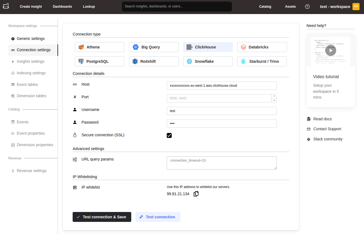The image size is (364, 234).
Task: Decrement the Port value with the down stepper
Action: 274,100
